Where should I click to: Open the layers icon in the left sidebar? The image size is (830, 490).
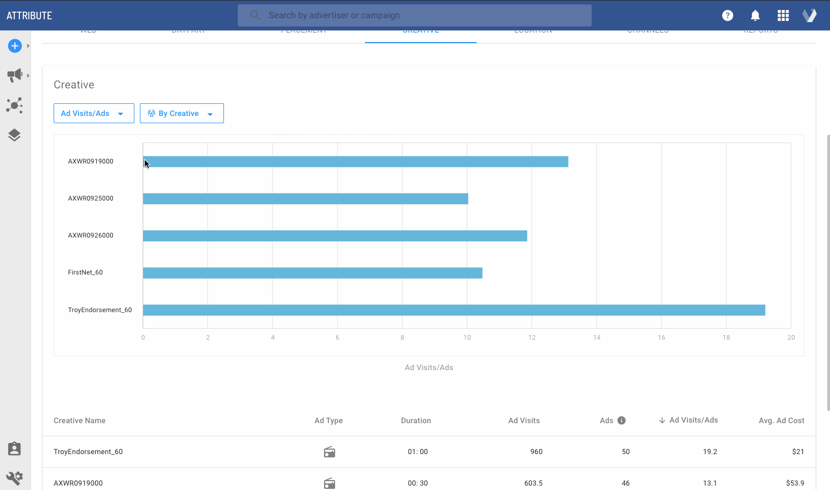point(14,135)
